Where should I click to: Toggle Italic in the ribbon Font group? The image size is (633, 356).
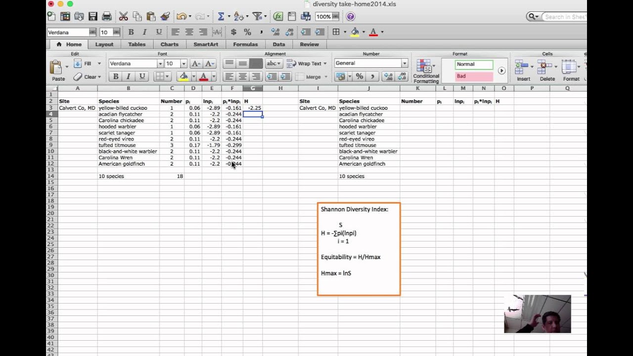coord(129,77)
